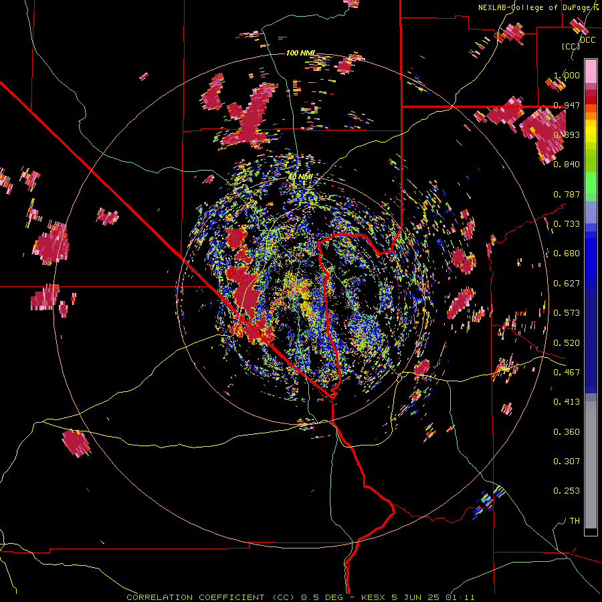Click the 0.840 value on the color scale
Viewport: 602px width, 602px height.
click(567, 165)
